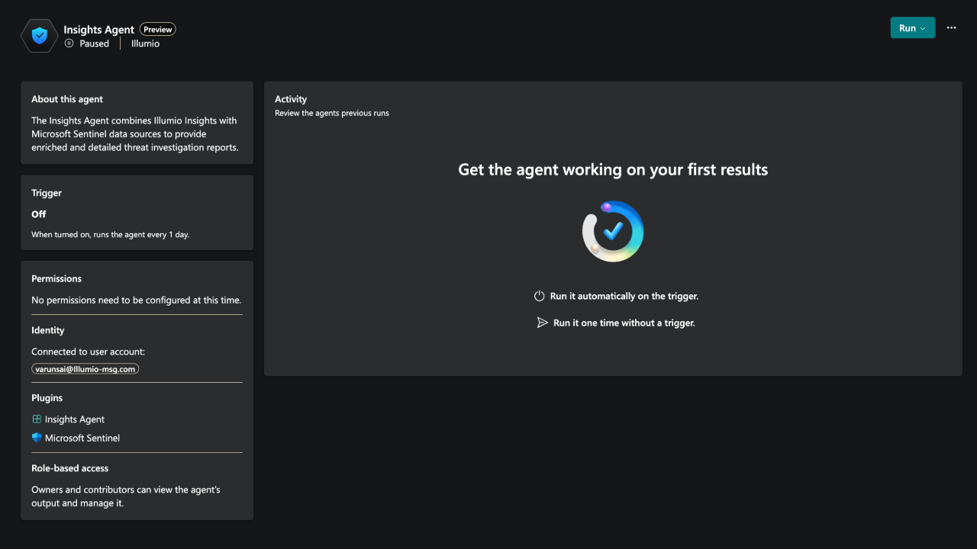Click the runs the agent every 1 day text
Screen dimensions: 977x549
tap(110, 235)
